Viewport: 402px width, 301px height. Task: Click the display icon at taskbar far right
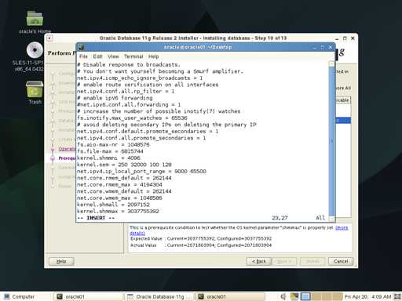click(x=397, y=296)
